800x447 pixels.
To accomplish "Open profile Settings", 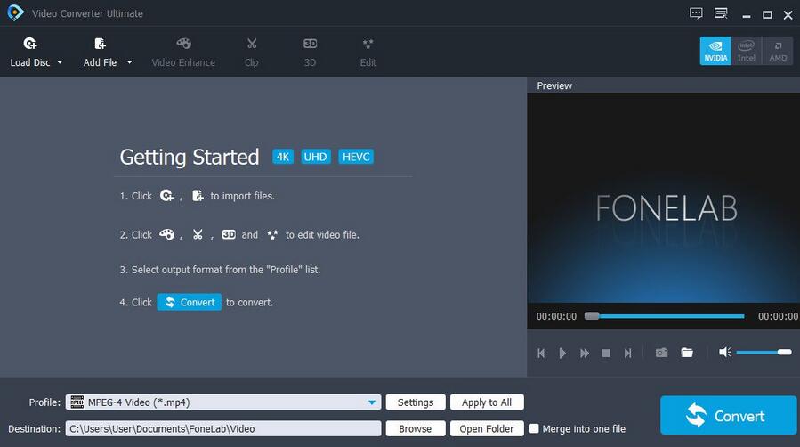I will pos(416,402).
